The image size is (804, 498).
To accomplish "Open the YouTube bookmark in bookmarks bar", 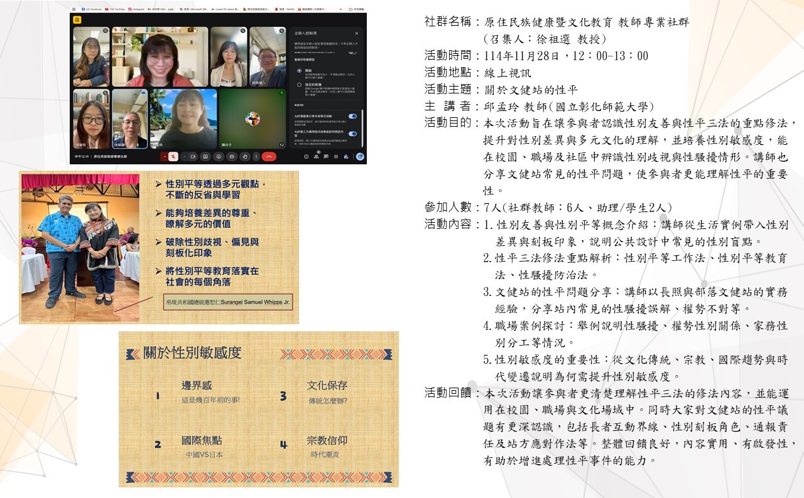I will tap(117, 10).
